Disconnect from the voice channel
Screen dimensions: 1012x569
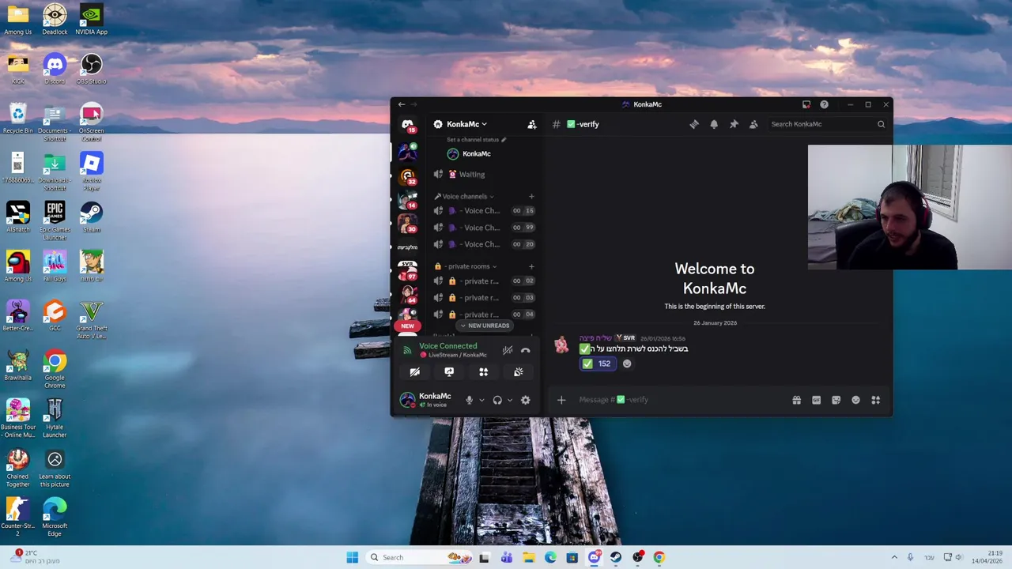[526, 350]
